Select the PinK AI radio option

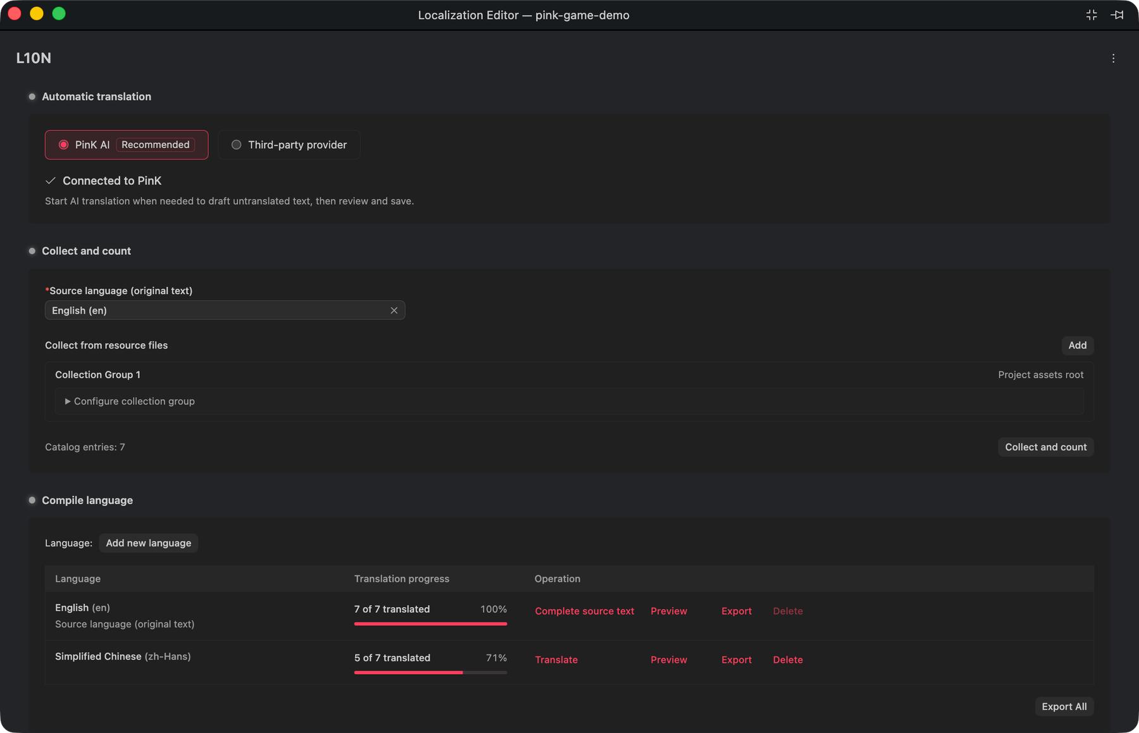click(x=127, y=145)
